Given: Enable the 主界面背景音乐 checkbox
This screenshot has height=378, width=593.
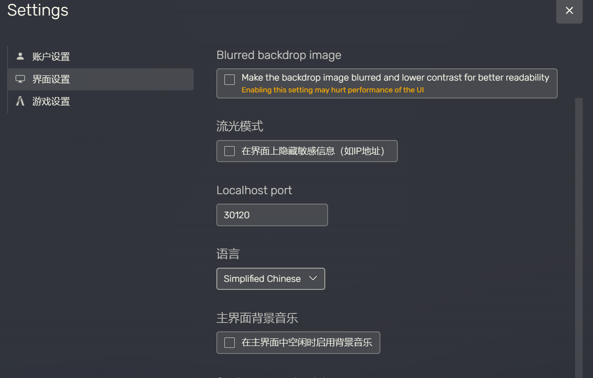Looking at the screenshot, I should point(230,343).
